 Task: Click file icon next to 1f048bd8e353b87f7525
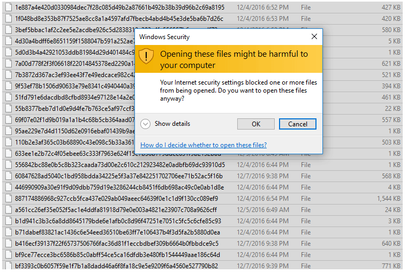pos(9,19)
